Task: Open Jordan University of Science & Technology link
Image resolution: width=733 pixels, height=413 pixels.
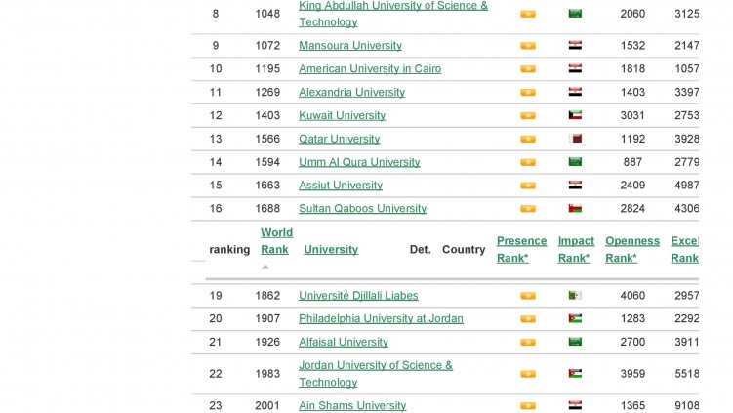Action: point(376,374)
